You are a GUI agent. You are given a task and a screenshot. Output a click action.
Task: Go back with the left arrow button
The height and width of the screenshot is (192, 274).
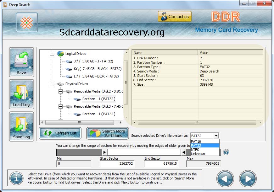tap(225, 179)
